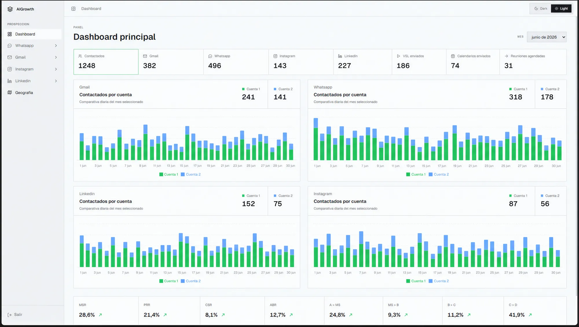Select the Reuniones agendadas 31 card
Image resolution: width=579 pixels, height=327 pixels.
(533, 62)
